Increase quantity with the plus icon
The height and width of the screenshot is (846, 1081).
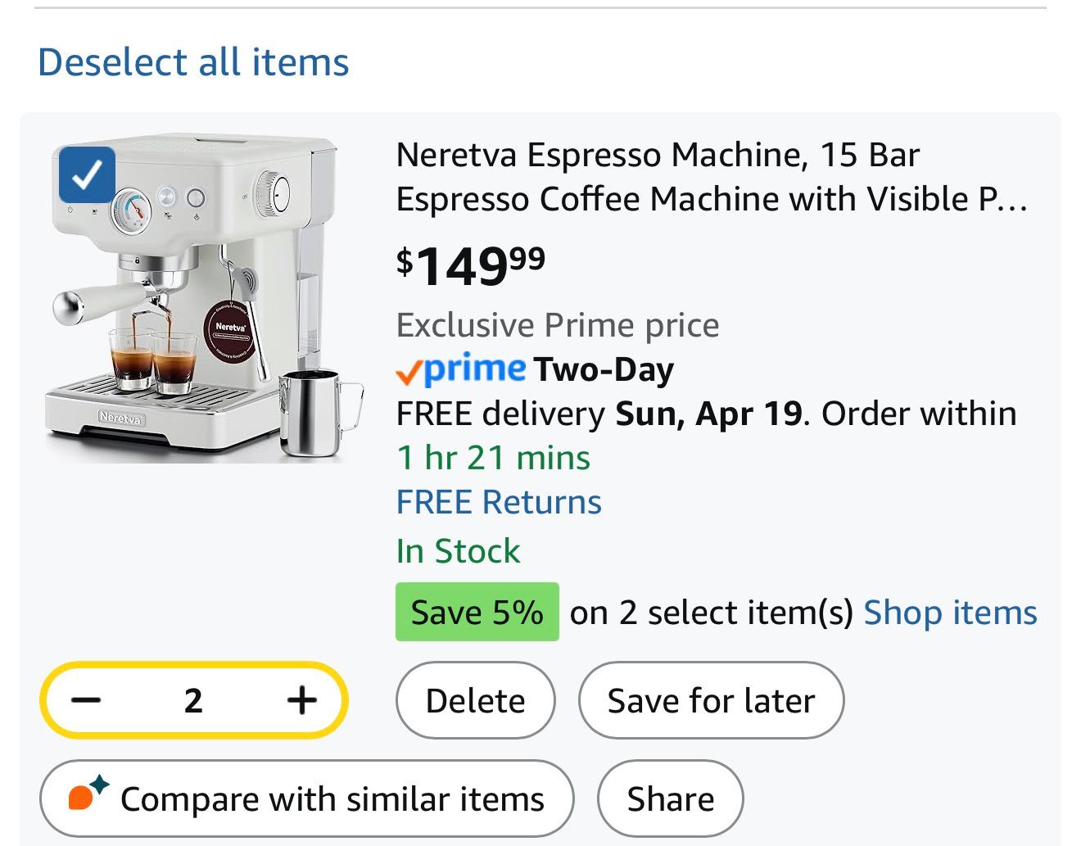302,700
